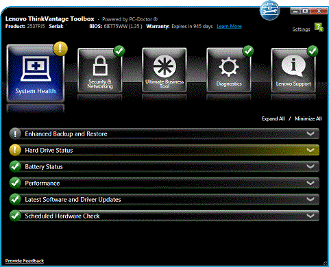Screen dimensions: 329x267
Task: Follow the Learn More warranty link
Action: tap(229, 26)
